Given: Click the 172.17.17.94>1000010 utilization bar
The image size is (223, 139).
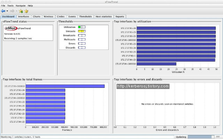Looking at the screenshot, I should 156,64.
